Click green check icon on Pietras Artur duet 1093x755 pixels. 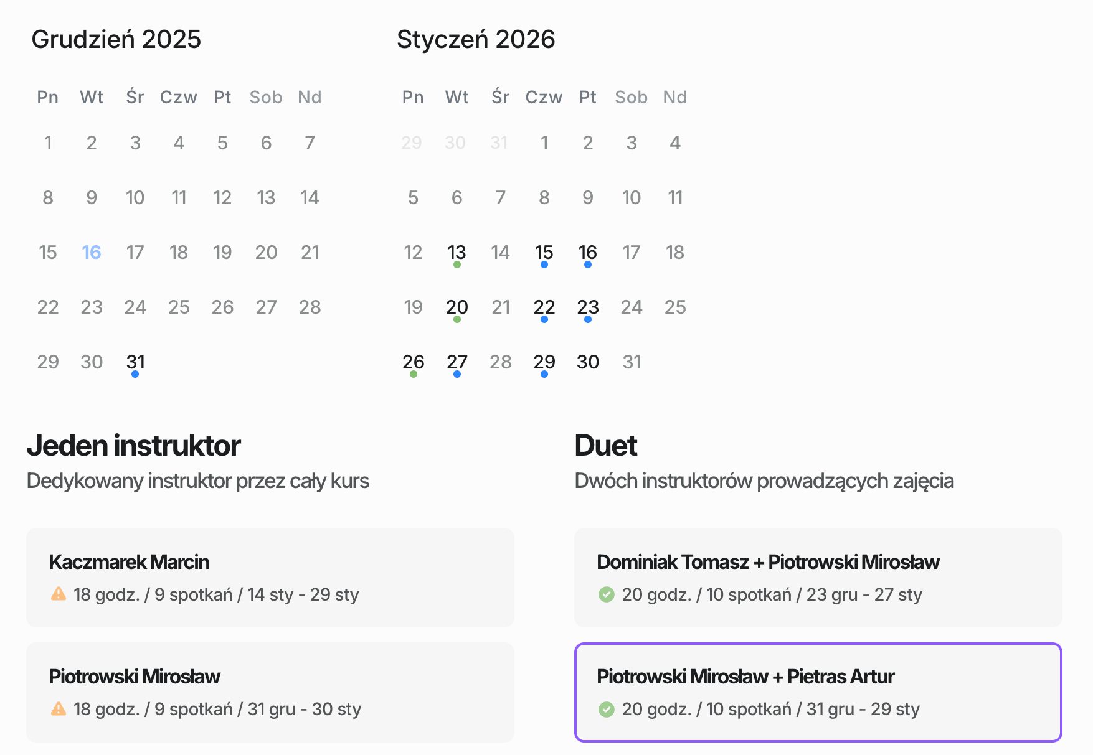pyautogui.click(x=606, y=709)
